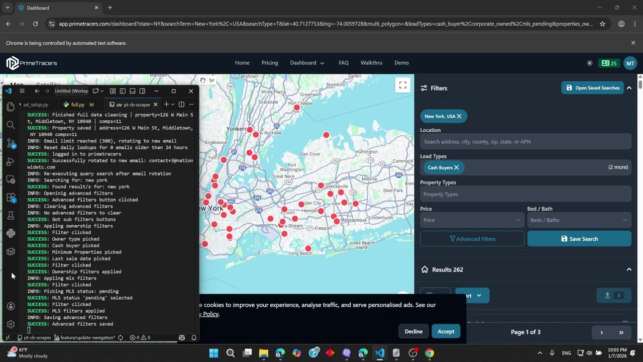Open VS Code Run and Debug view
This screenshot has height=362, width=643.
click(x=11, y=161)
